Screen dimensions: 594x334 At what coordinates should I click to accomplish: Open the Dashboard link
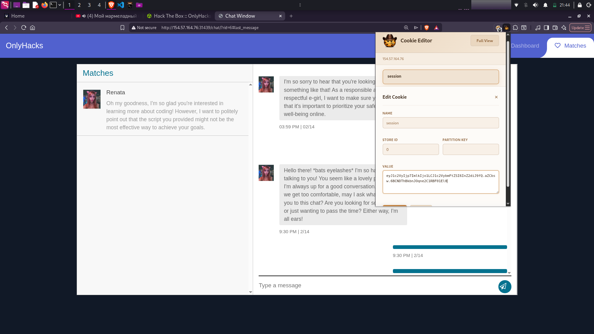(525, 46)
